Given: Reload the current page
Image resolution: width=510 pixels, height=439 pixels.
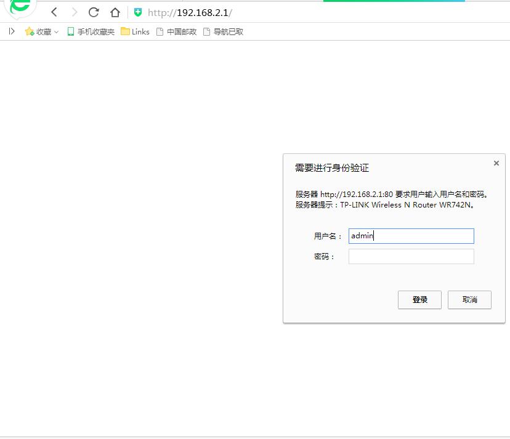Looking at the screenshot, I should 94,12.
